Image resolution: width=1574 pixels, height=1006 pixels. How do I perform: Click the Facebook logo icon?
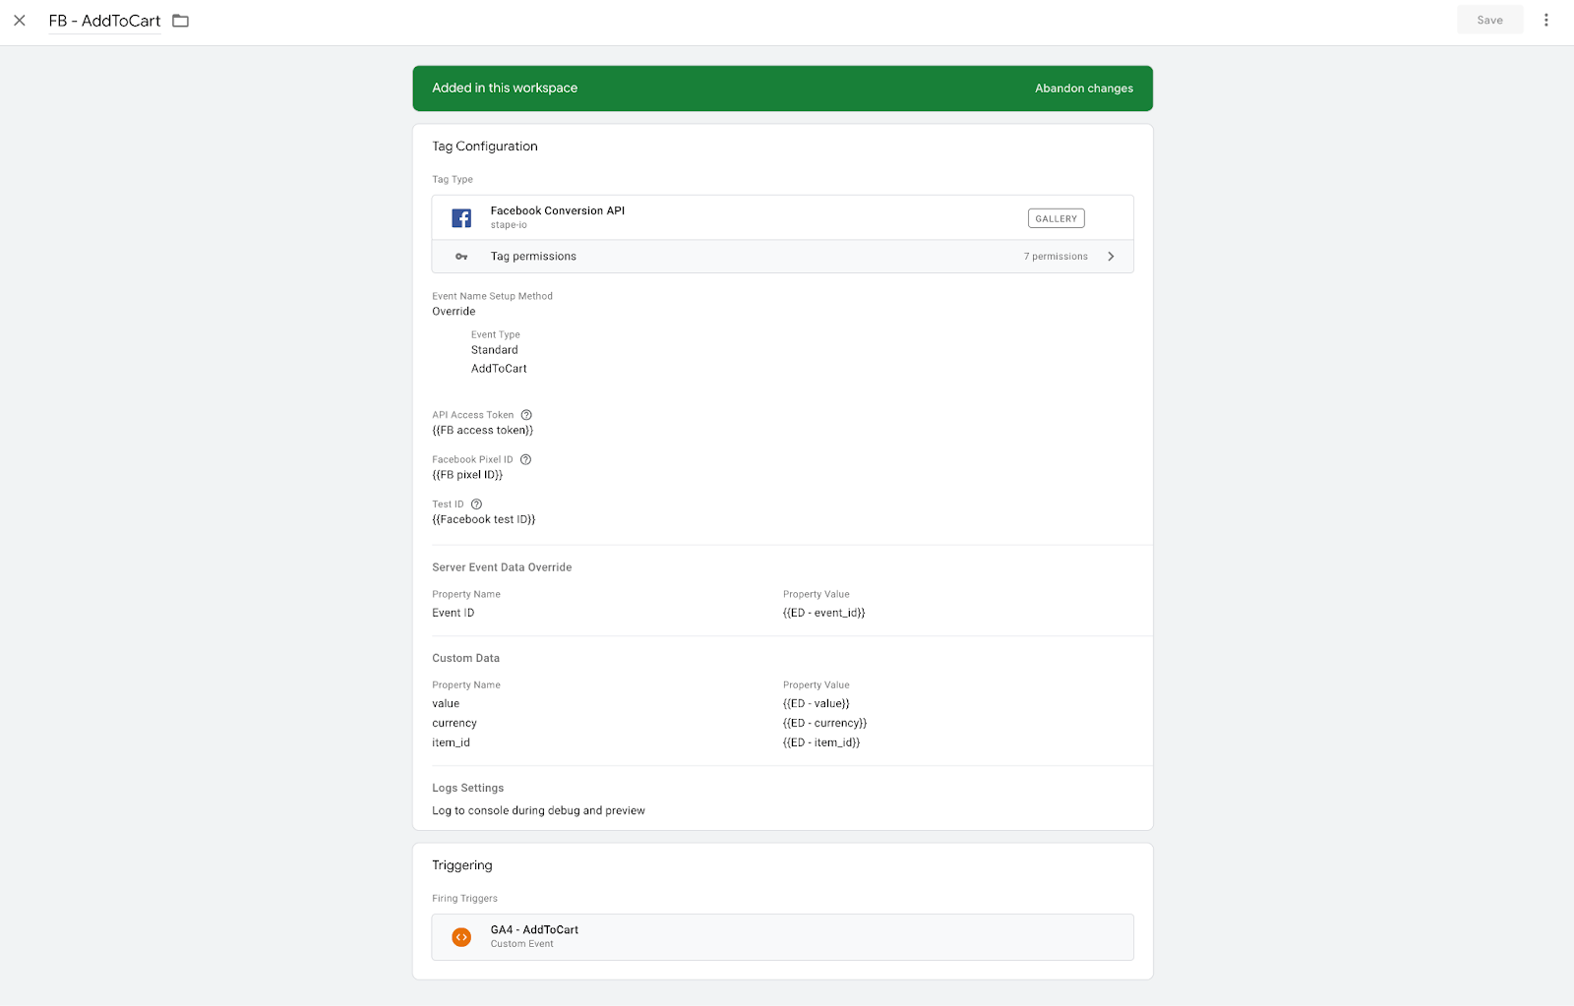pos(461,218)
